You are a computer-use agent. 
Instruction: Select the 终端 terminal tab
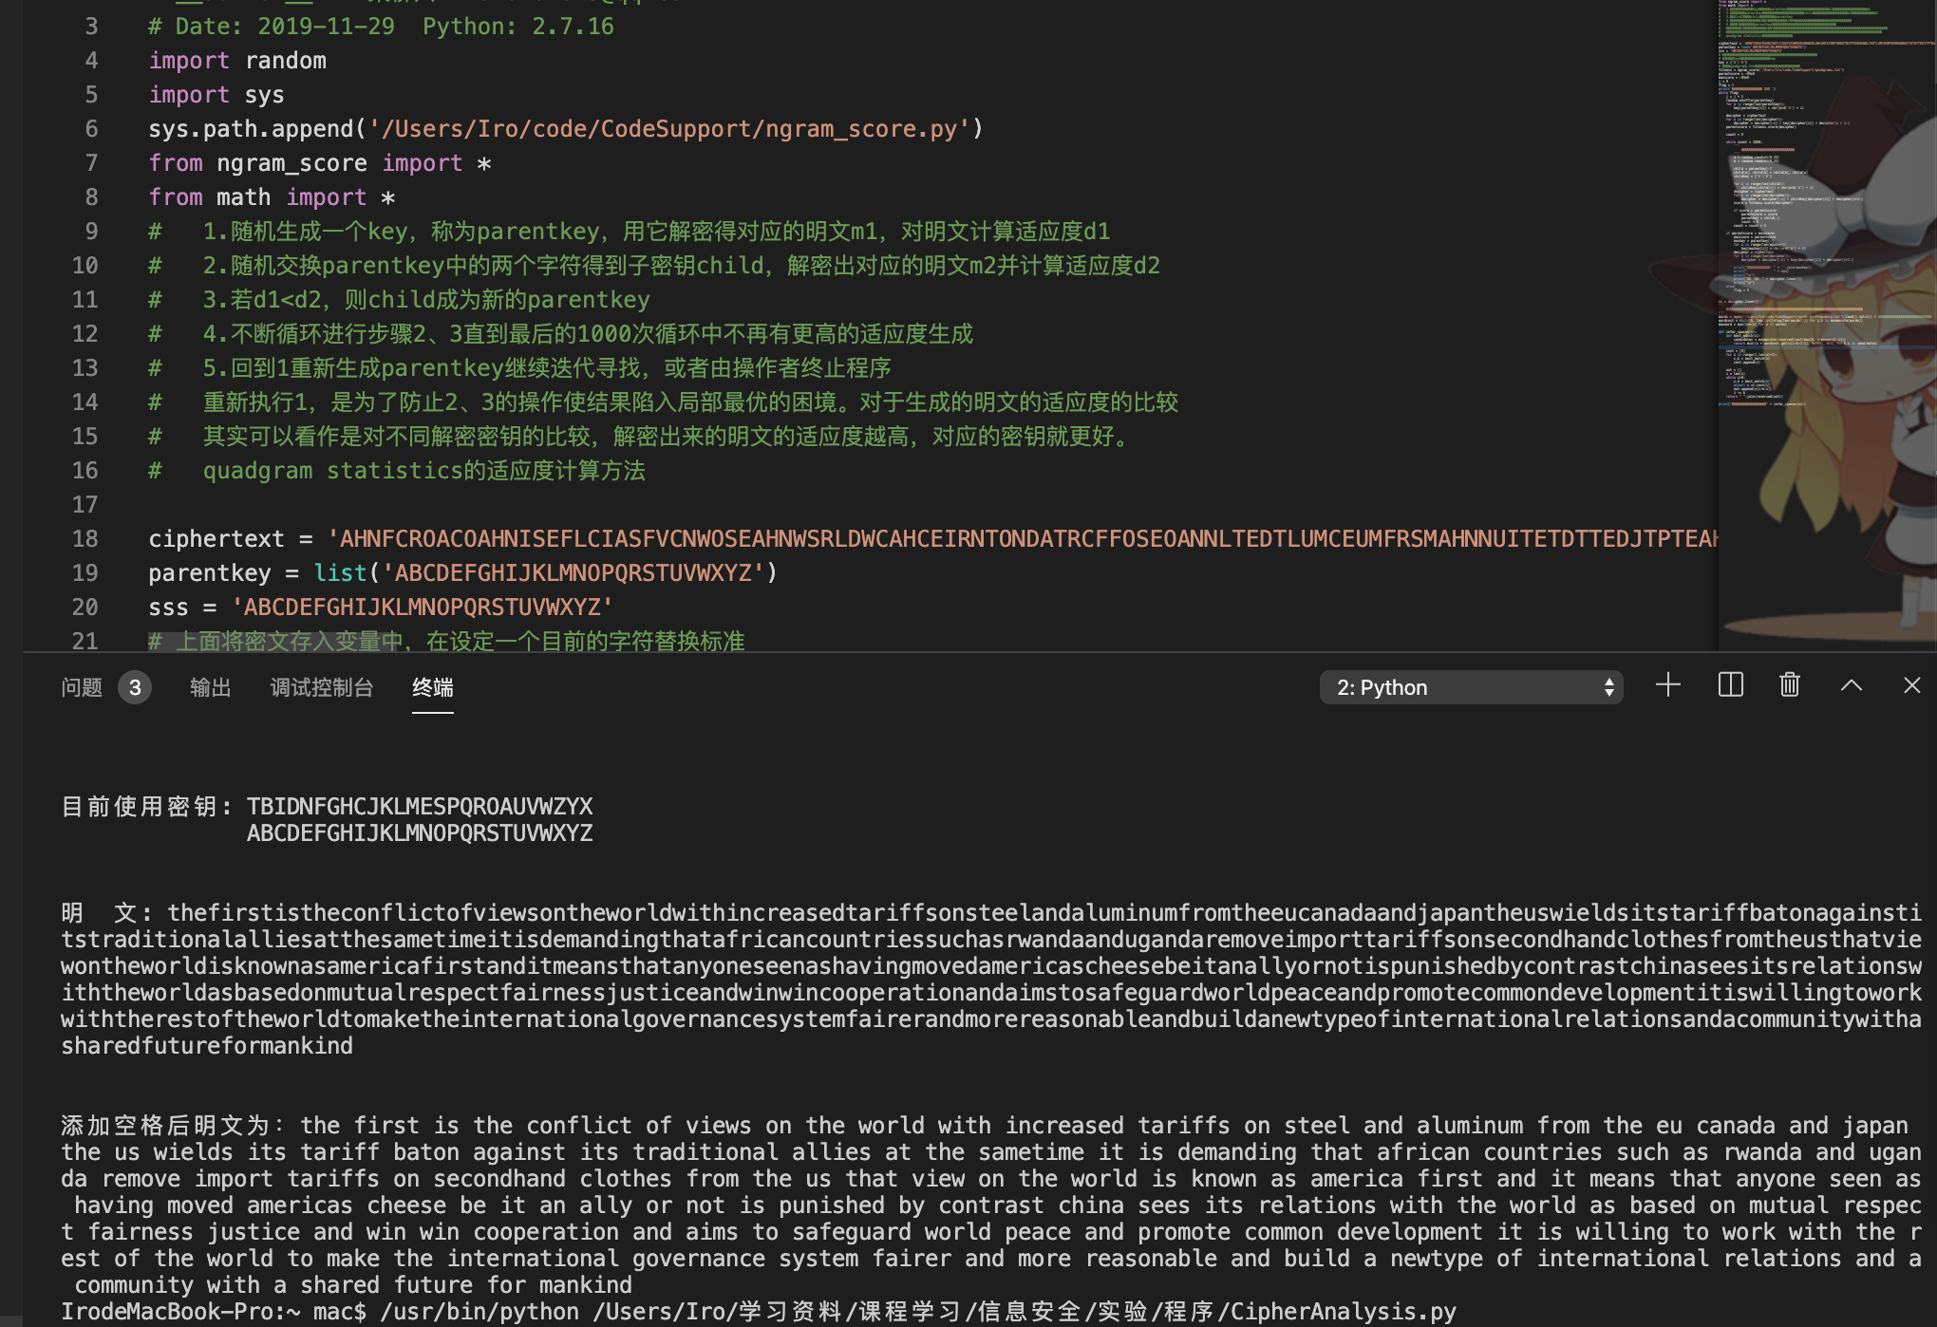pos(432,687)
